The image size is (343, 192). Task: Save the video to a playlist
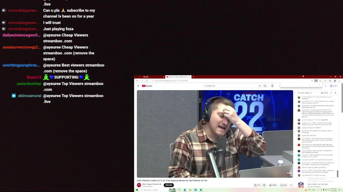[x=283, y=185]
